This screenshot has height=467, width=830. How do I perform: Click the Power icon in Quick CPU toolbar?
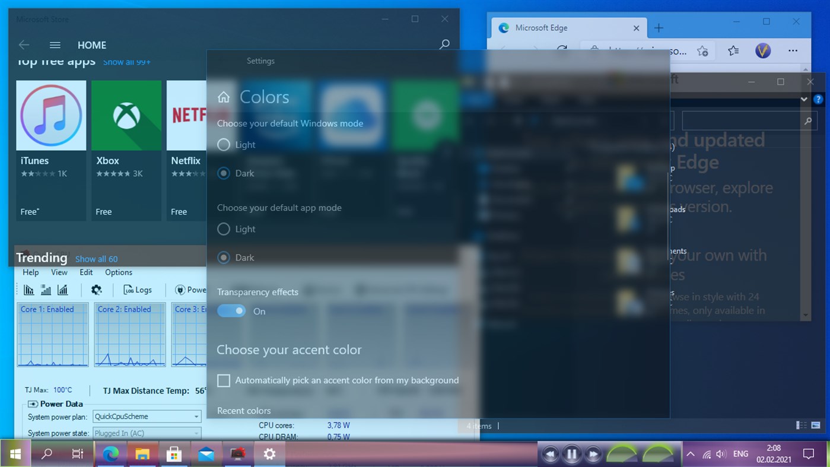point(180,290)
